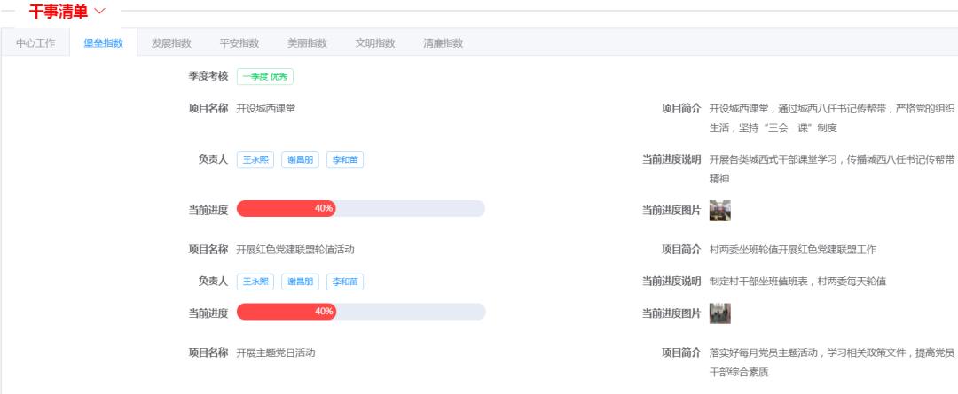Click 谢昌朋 tag under 开展红色党建联盟轮值活动

pyautogui.click(x=301, y=282)
